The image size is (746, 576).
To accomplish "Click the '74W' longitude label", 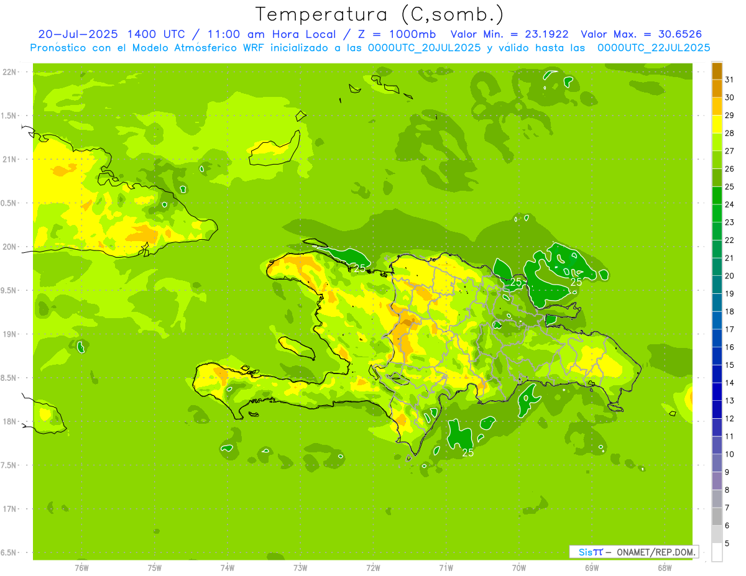I will point(227,568).
